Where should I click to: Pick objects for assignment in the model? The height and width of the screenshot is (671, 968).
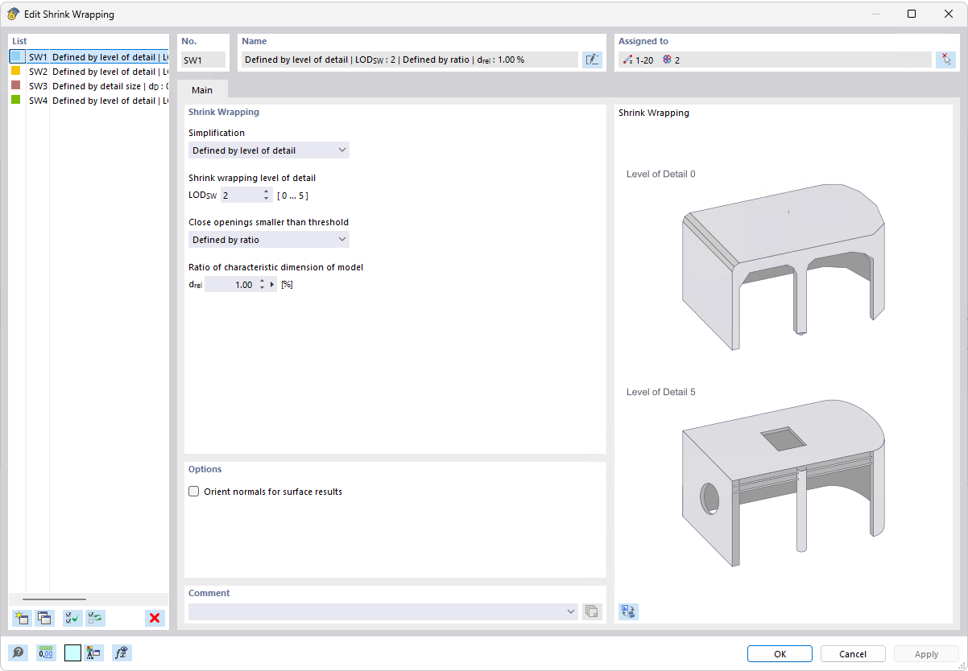point(946,59)
